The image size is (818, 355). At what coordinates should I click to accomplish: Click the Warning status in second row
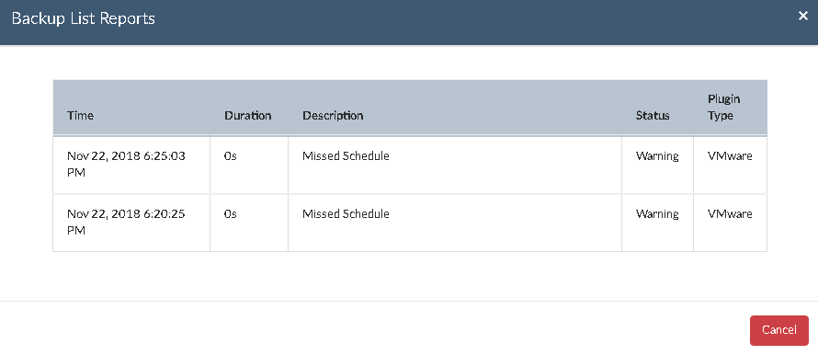(657, 213)
